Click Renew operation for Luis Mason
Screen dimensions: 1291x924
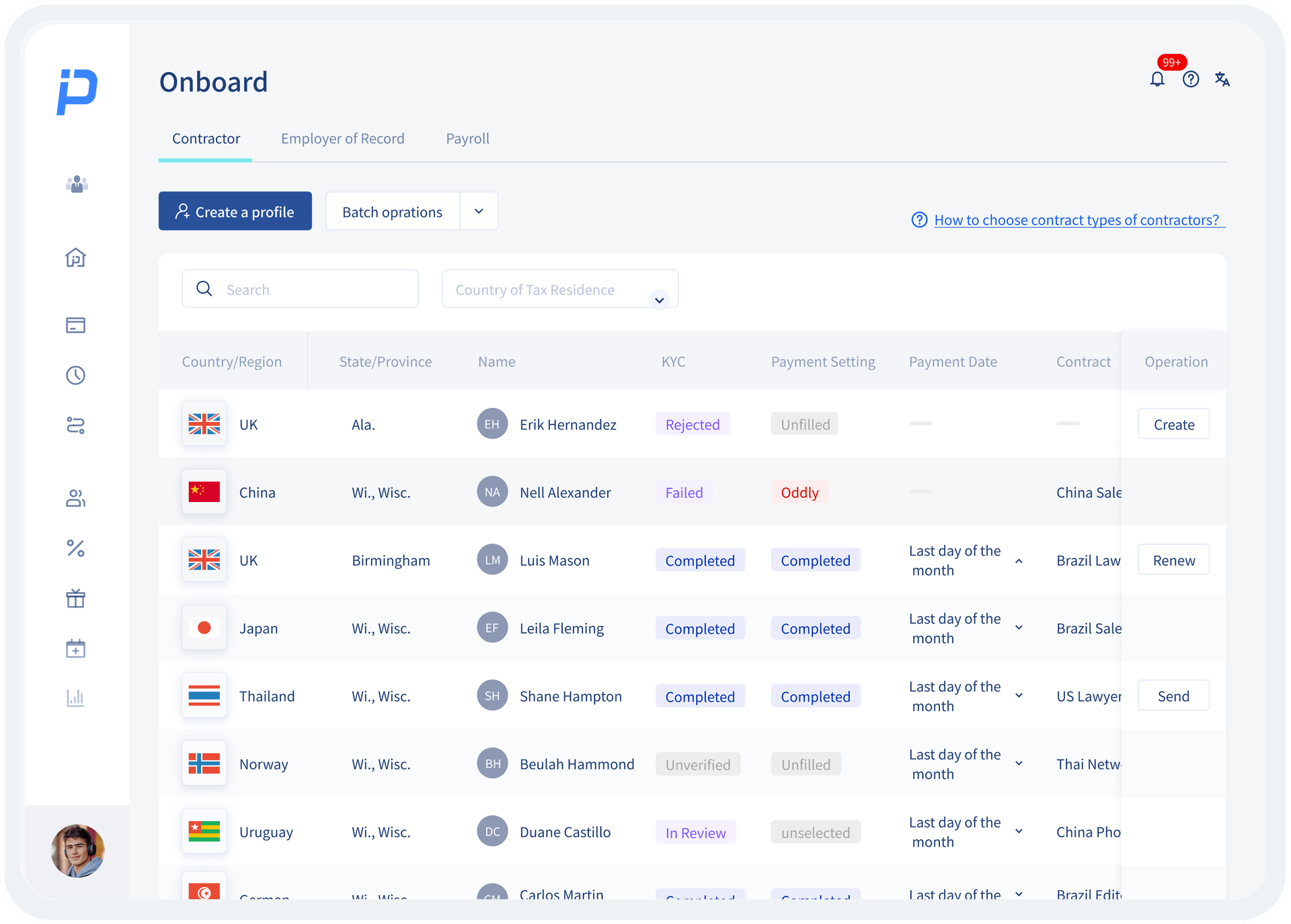[1173, 560]
